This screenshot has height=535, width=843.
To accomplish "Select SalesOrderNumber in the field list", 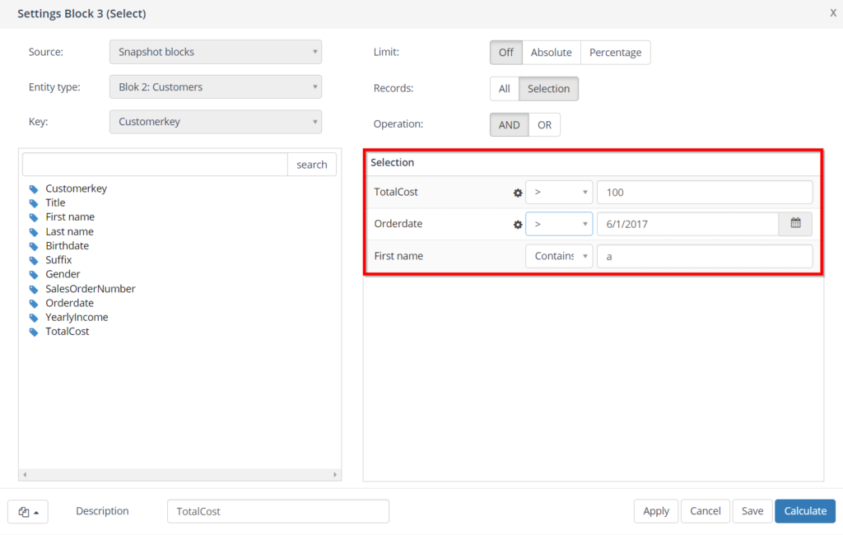I will [x=91, y=289].
